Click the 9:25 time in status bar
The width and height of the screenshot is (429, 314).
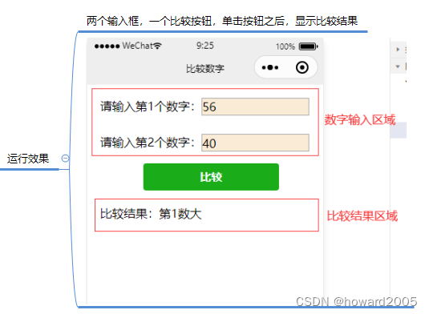pyautogui.click(x=205, y=46)
